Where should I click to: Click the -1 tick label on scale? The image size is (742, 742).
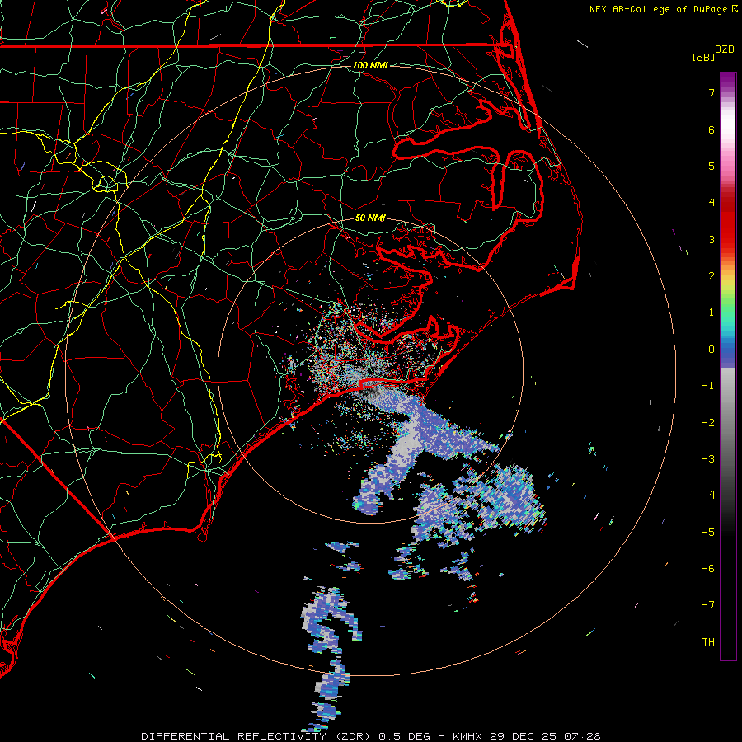tap(708, 386)
